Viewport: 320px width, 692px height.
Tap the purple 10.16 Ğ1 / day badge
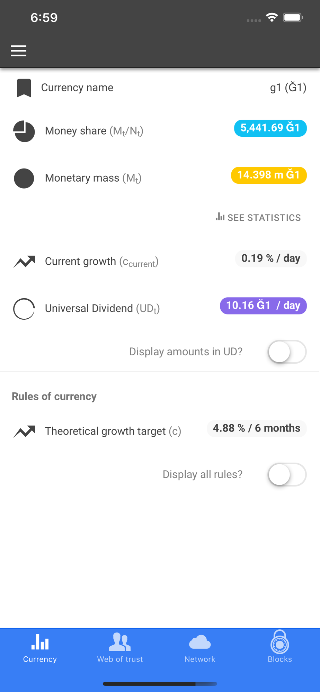click(x=263, y=306)
